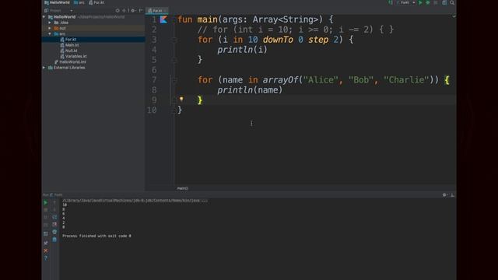Click the Pin tab icon in Run panel
This screenshot has height=280, width=498.
[x=45, y=243]
